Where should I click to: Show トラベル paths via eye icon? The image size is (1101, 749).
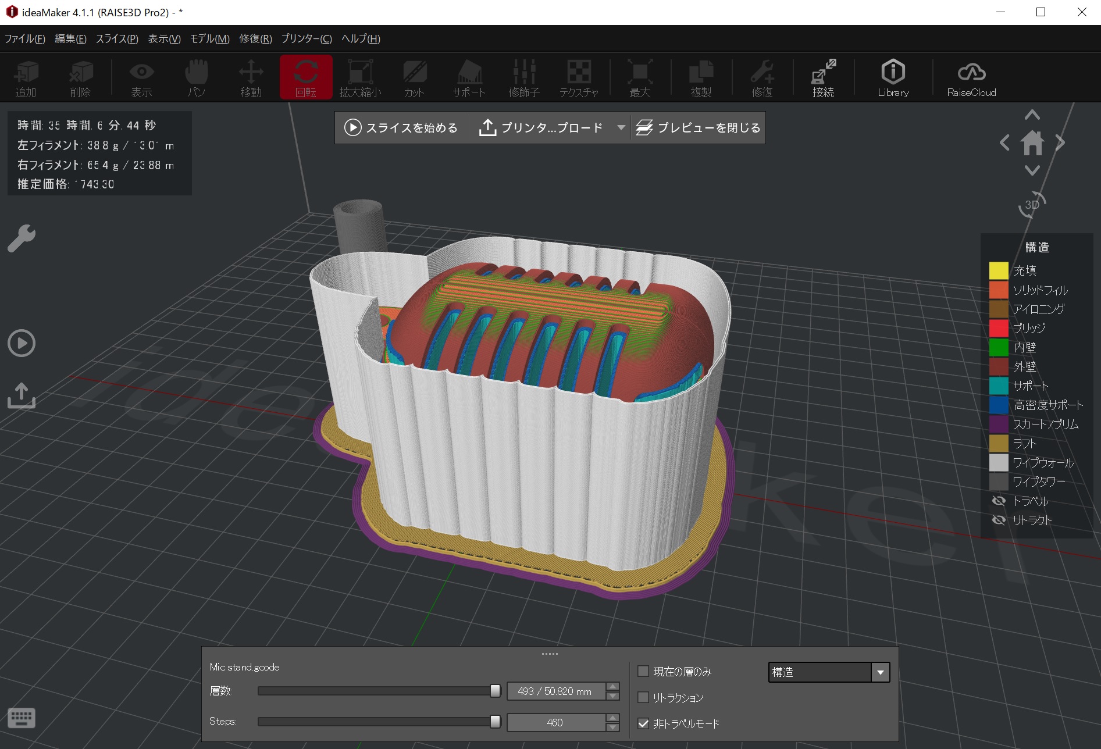tap(999, 501)
